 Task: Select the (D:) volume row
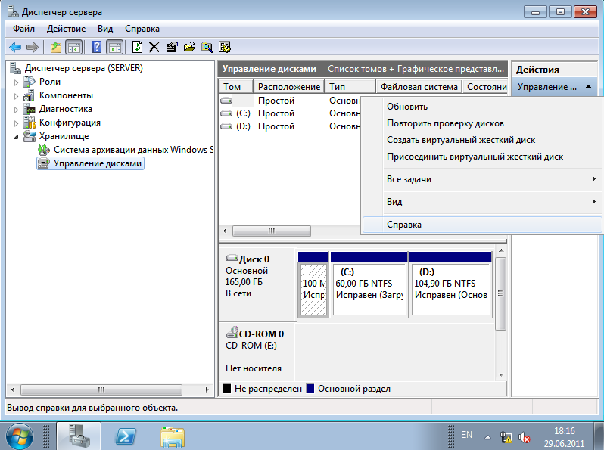click(290, 126)
